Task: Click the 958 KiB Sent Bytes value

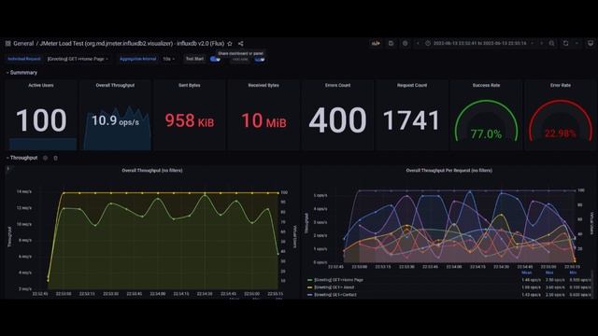Action: click(190, 120)
